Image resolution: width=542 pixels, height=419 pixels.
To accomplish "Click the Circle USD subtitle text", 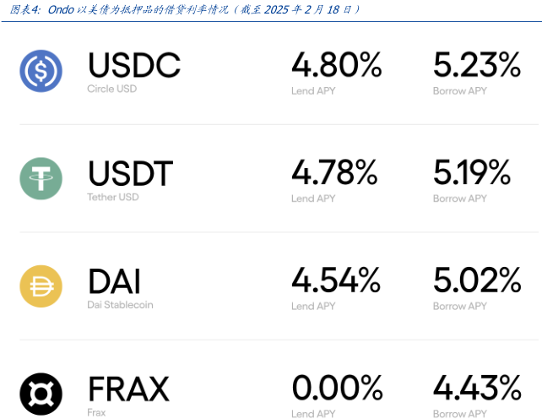I will pyautogui.click(x=111, y=89).
